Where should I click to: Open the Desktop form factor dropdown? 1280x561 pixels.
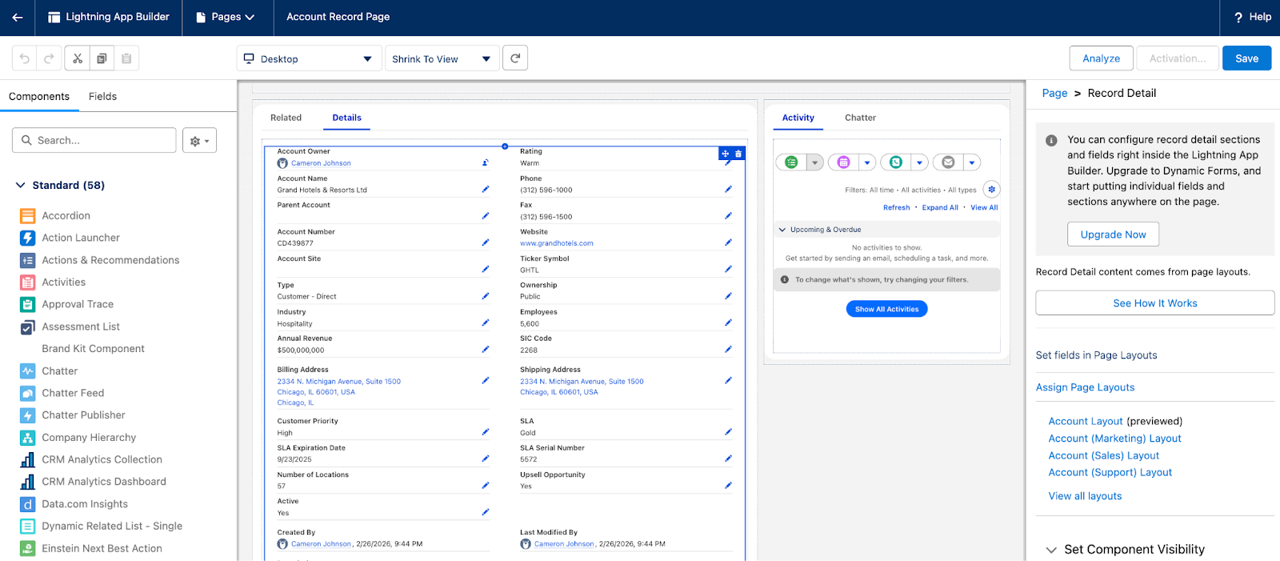point(307,58)
